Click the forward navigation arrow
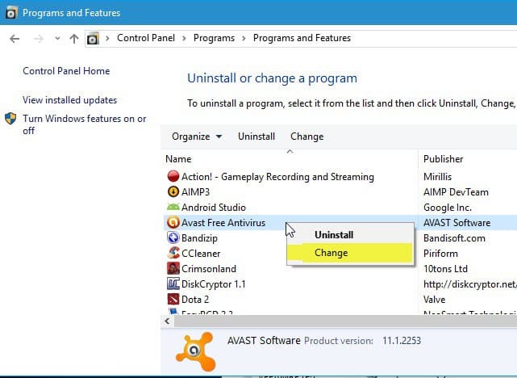This screenshot has width=517, height=378. tap(39, 39)
